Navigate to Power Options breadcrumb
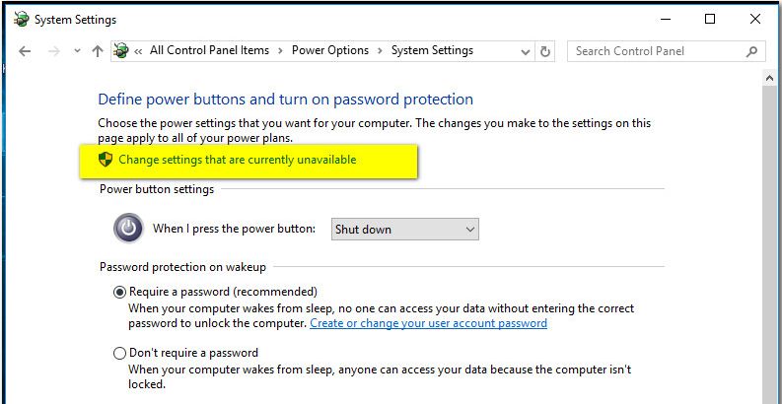782x404 pixels. point(330,50)
